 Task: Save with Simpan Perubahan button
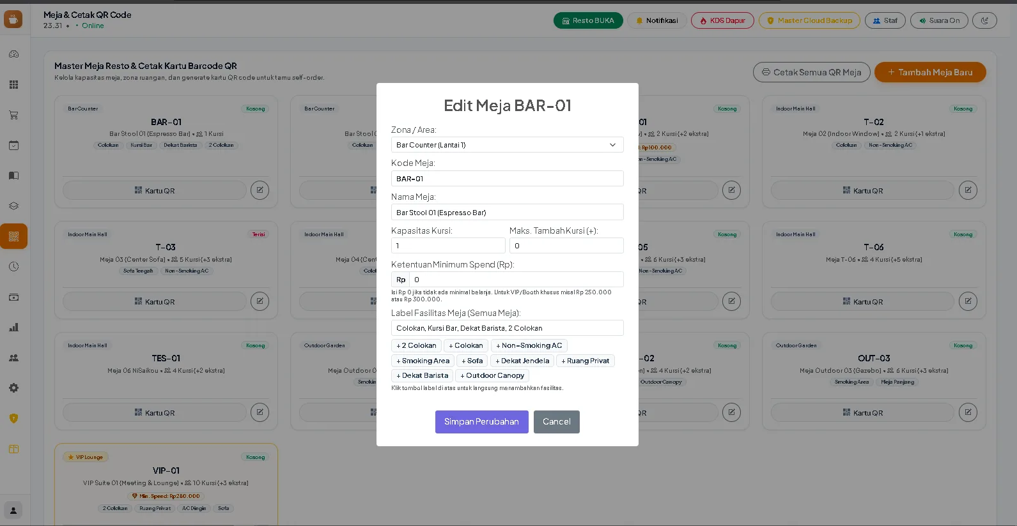coord(482,422)
